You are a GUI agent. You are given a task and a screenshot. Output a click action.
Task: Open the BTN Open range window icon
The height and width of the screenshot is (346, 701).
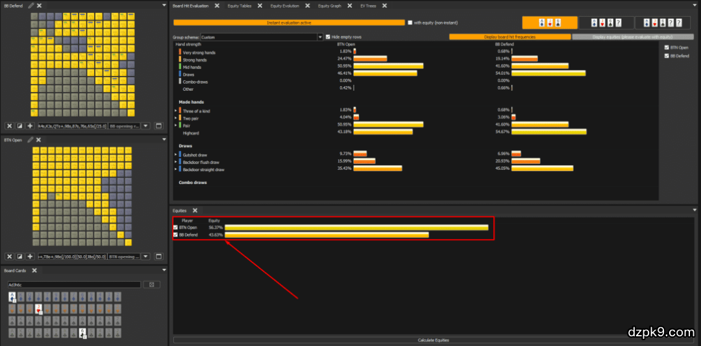point(158,257)
